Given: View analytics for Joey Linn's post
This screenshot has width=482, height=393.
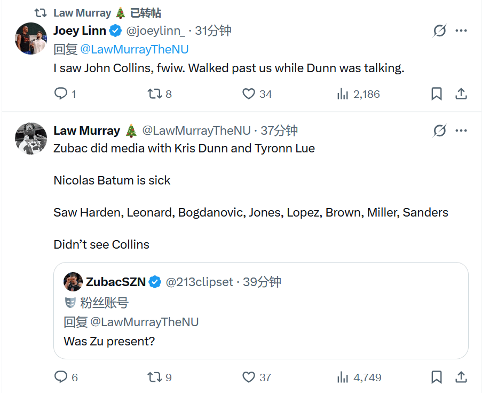Looking at the screenshot, I should pos(343,94).
